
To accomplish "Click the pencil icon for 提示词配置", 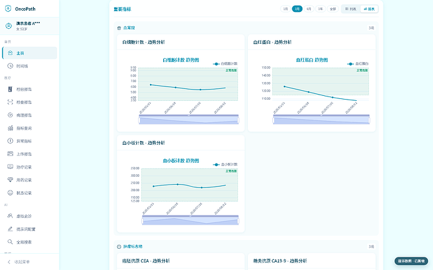I will [x=10, y=229].
